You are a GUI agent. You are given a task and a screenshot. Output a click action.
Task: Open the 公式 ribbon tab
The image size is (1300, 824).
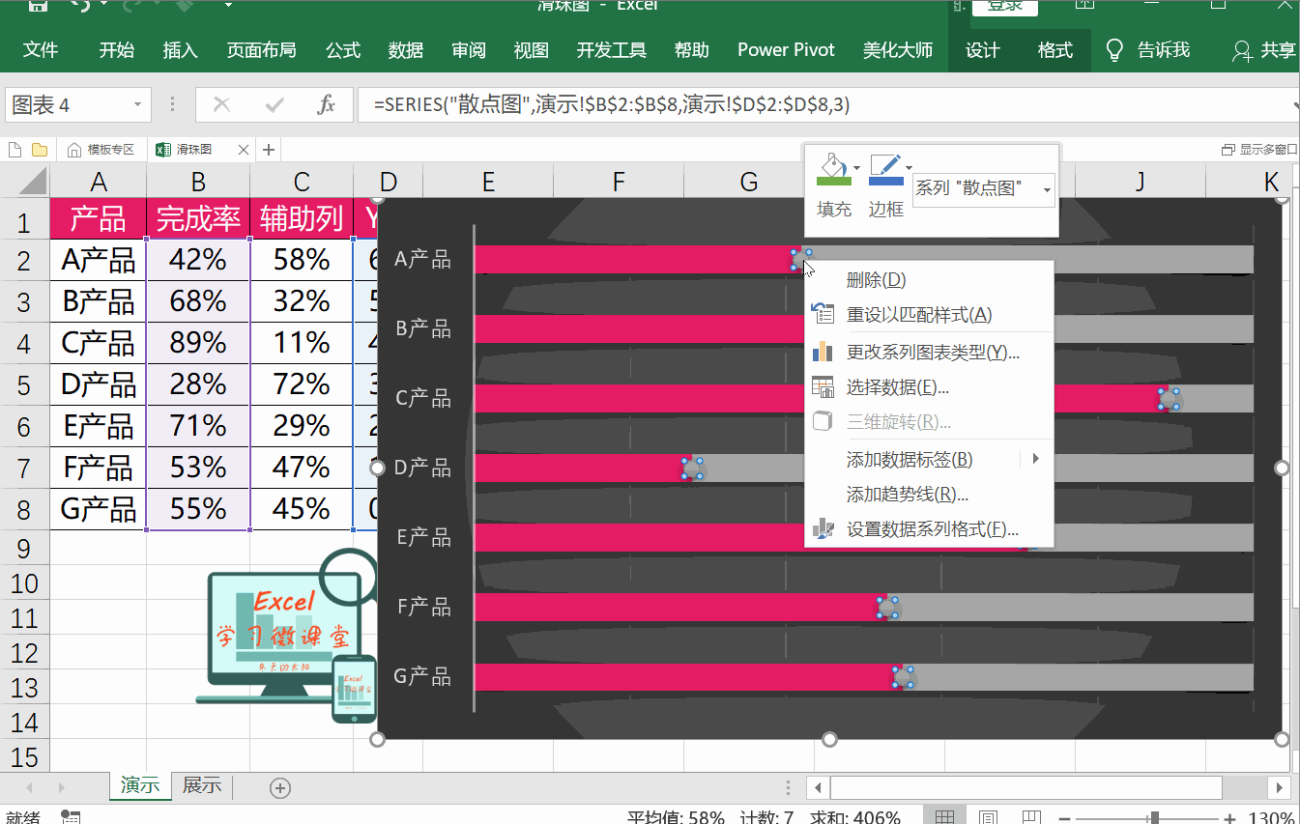(343, 50)
